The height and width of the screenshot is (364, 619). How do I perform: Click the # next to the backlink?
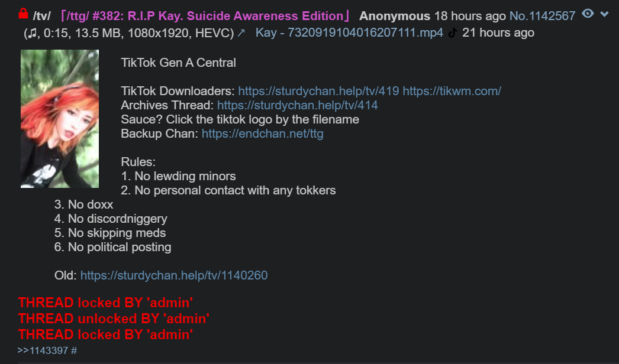74,350
